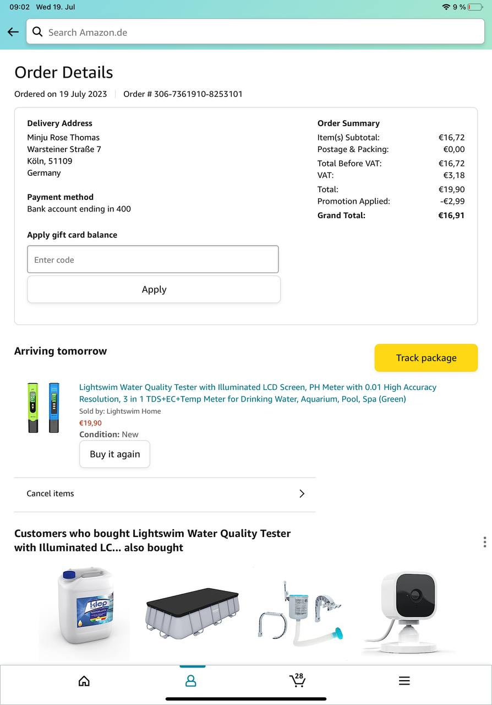The image size is (492, 705).
Task: Tap the back arrow icon
Action: 13,32
